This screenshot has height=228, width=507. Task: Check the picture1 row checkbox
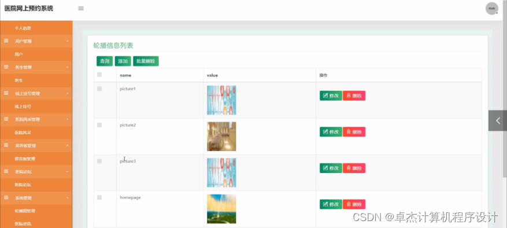[x=99, y=89]
